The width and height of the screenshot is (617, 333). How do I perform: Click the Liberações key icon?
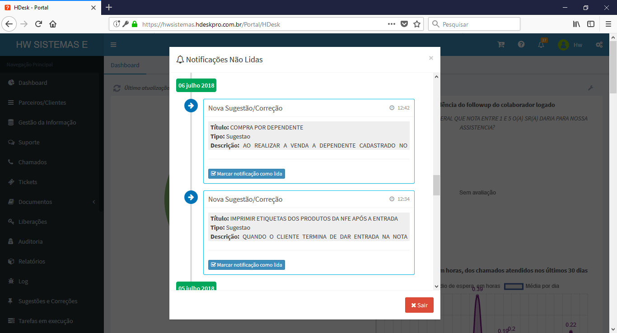click(x=11, y=222)
